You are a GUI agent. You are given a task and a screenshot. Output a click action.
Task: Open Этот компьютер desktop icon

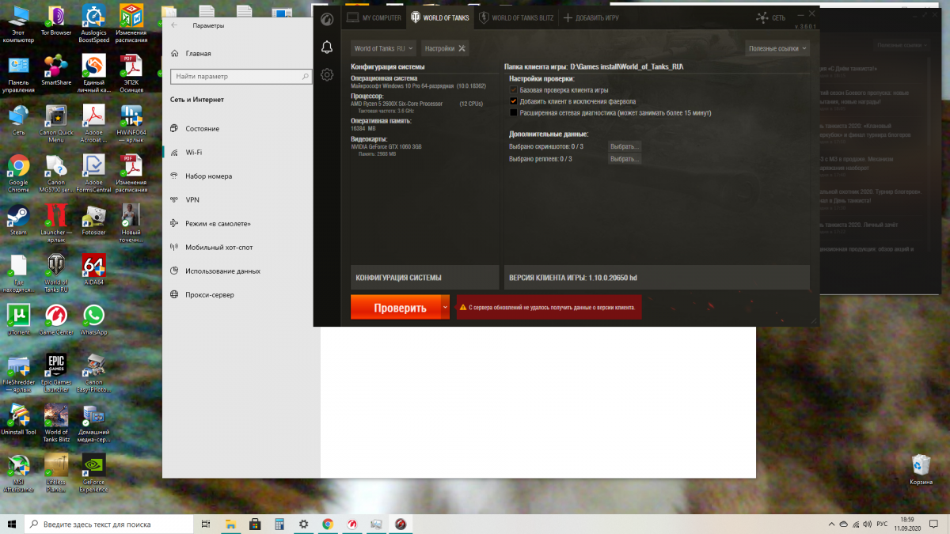click(18, 25)
